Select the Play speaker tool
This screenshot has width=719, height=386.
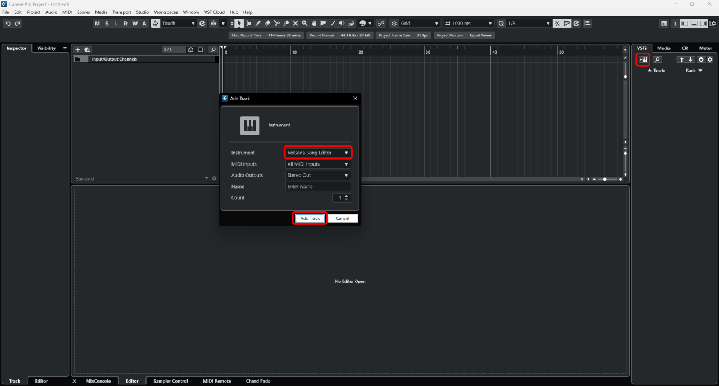click(342, 24)
